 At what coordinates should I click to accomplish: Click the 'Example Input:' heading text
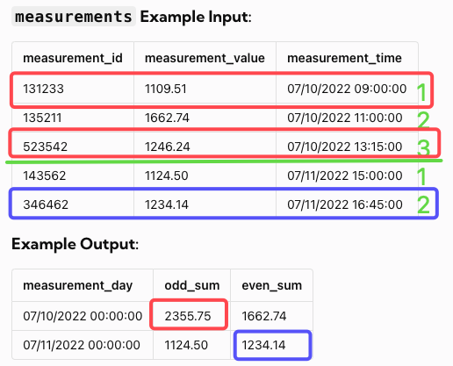(196, 17)
